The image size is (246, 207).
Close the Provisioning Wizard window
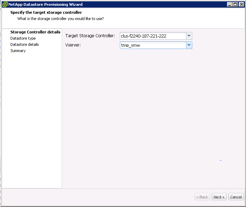[241, 4]
